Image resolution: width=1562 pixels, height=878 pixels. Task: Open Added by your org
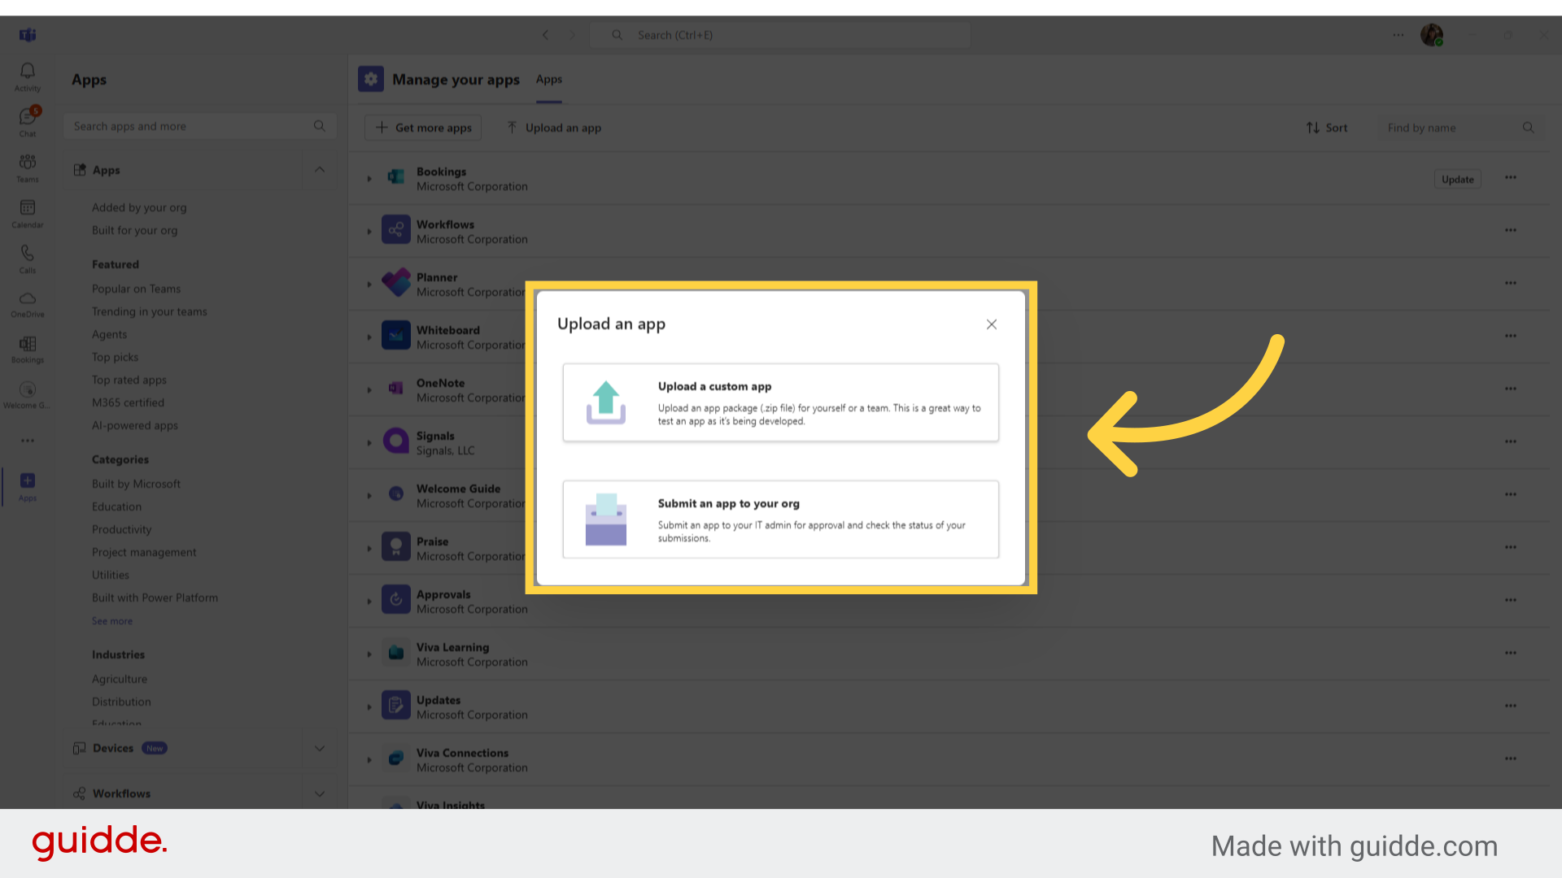(139, 207)
